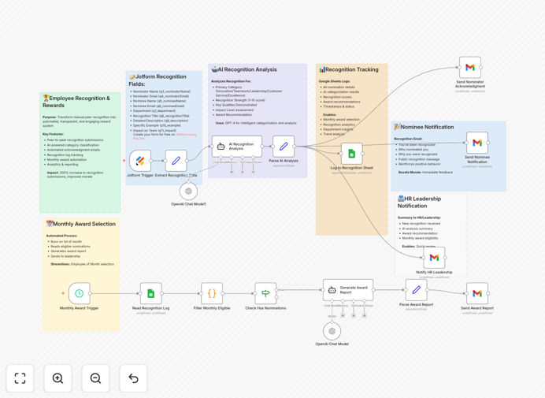545x398 pixels.
Task: Click the AI Recognition Analysis sticky note title
Action: coord(244,69)
